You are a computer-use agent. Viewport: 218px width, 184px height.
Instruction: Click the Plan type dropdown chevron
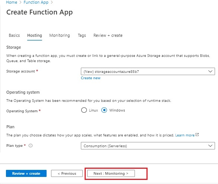(210, 146)
